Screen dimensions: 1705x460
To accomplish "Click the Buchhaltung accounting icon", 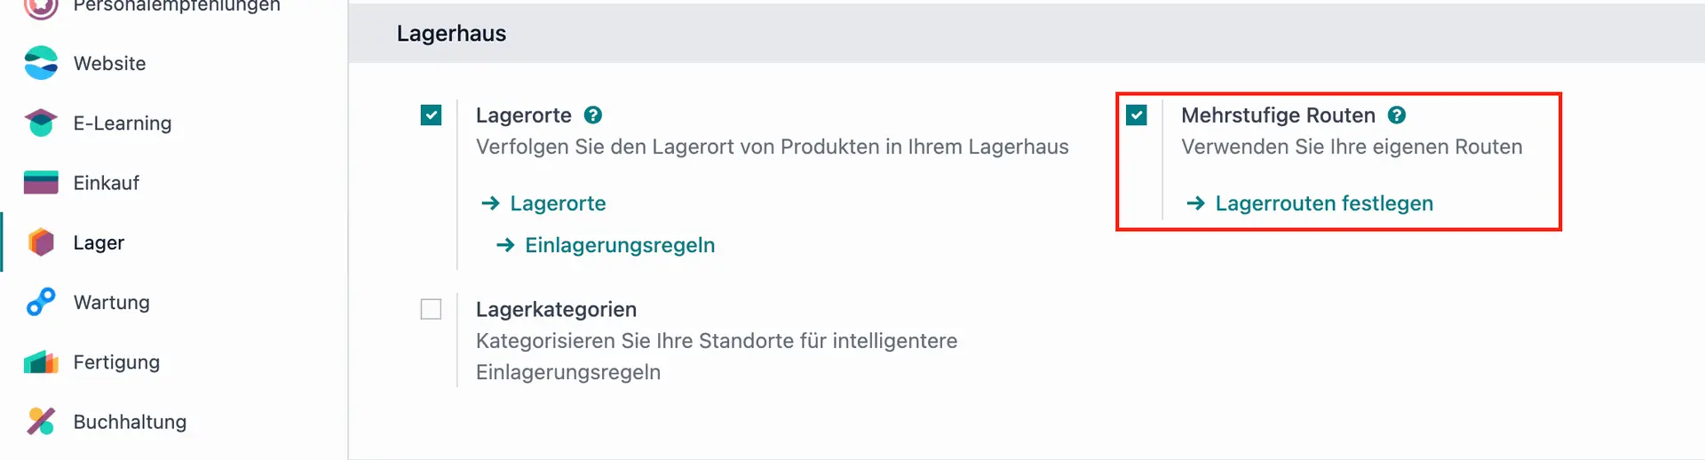I will point(41,422).
